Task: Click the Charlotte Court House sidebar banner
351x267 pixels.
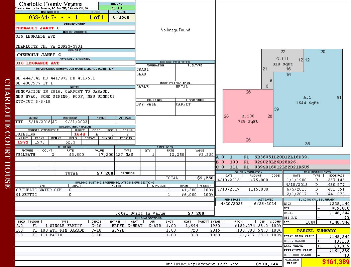Action: click(7, 133)
